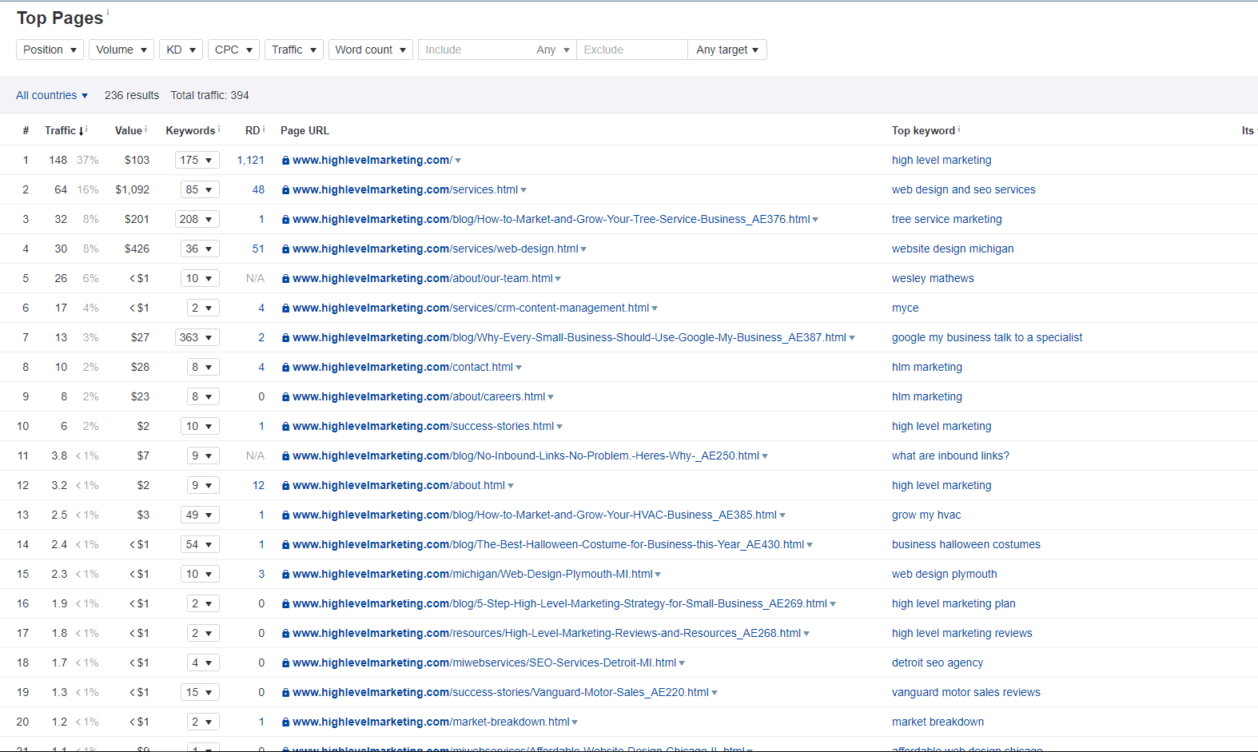Sort table by RD column header
The image size is (1258, 752).
click(x=253, y=130)
